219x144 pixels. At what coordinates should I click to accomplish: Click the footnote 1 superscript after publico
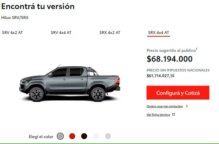click(197, 49)
